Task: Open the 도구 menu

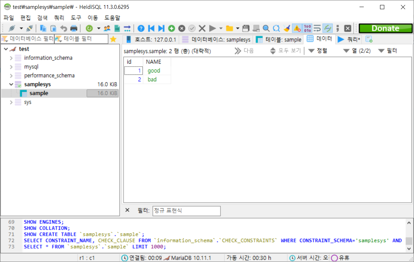Action: coord(76,18)
